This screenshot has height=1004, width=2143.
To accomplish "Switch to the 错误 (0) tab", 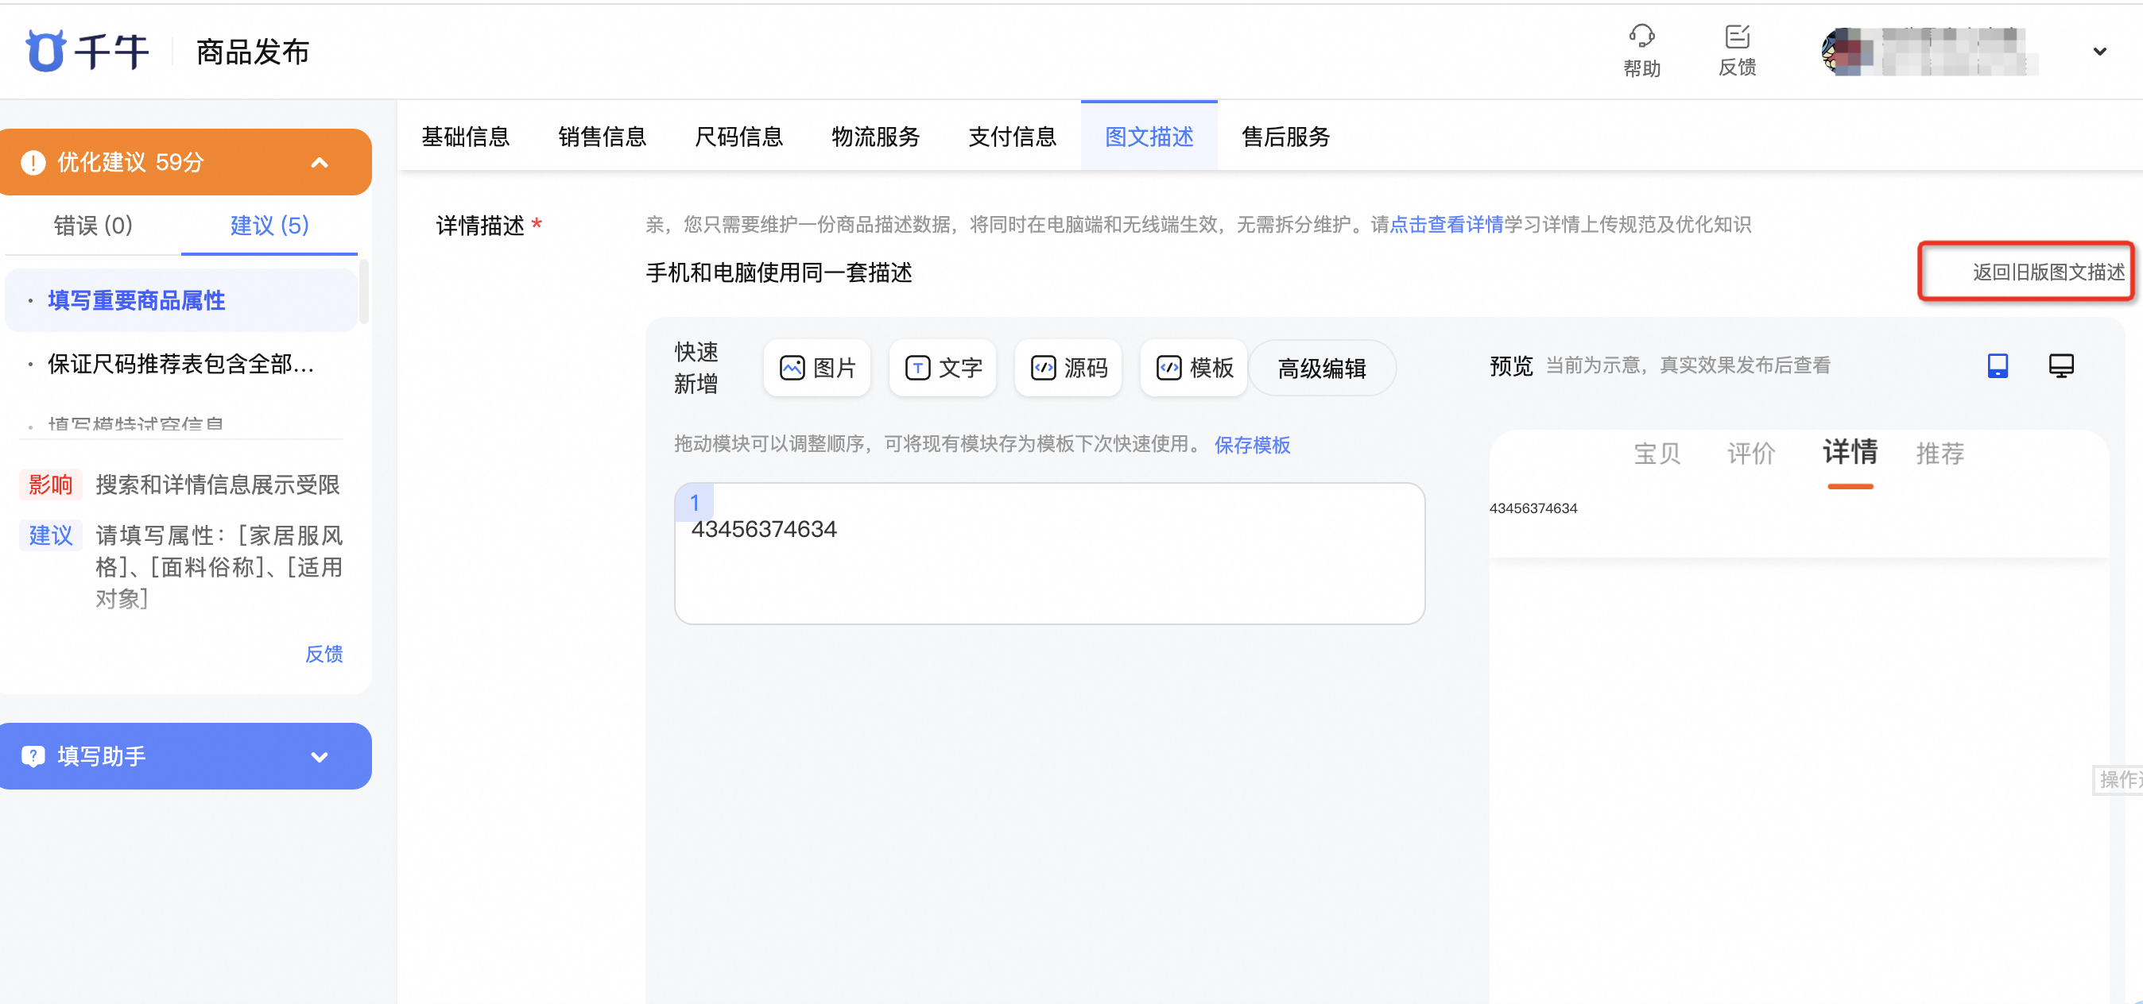I will [x=93, y=226].
